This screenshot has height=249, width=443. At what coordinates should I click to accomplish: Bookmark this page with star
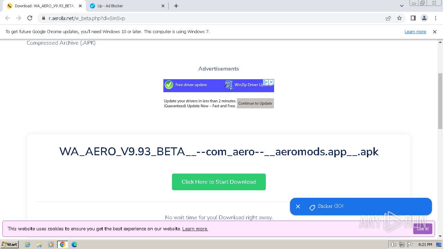(399, 18)
